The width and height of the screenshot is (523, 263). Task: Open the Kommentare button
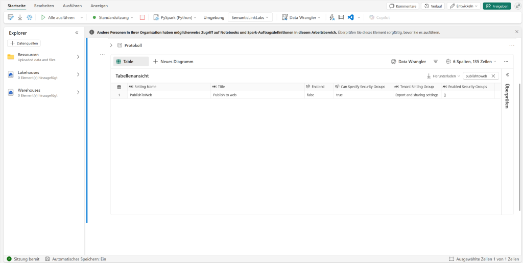[403, 6]
